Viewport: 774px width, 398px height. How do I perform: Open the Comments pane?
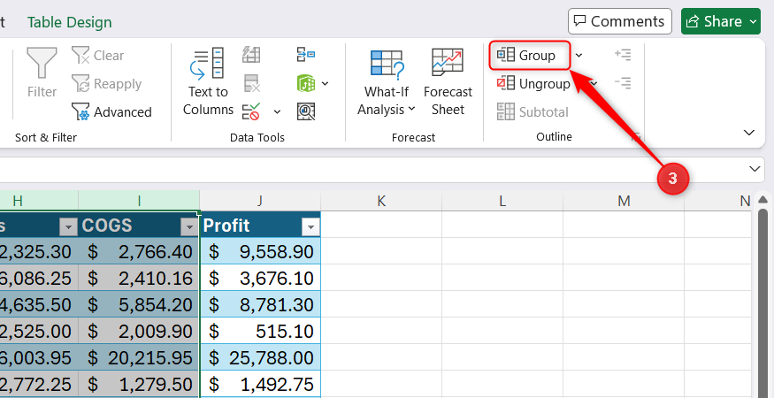(620, 21)
